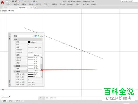Switch to the 模型 model tab

pos(4,101)
